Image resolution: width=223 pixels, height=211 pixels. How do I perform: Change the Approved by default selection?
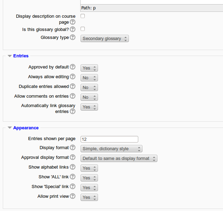(89, 68)
